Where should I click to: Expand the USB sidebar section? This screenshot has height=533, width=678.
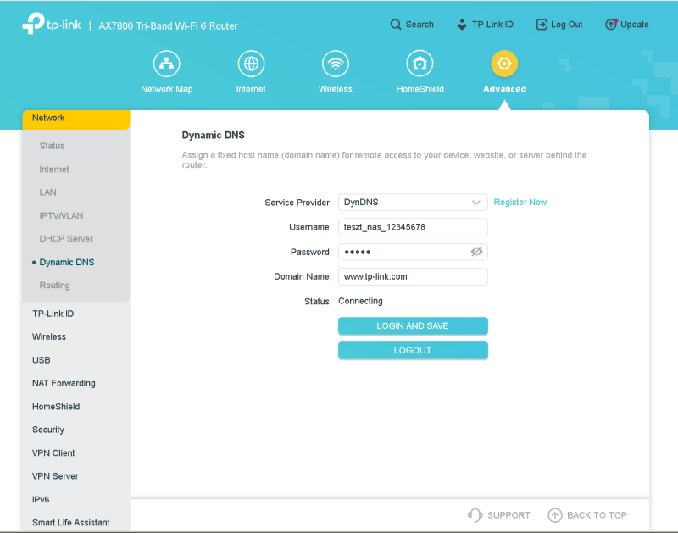coord(41,360)
